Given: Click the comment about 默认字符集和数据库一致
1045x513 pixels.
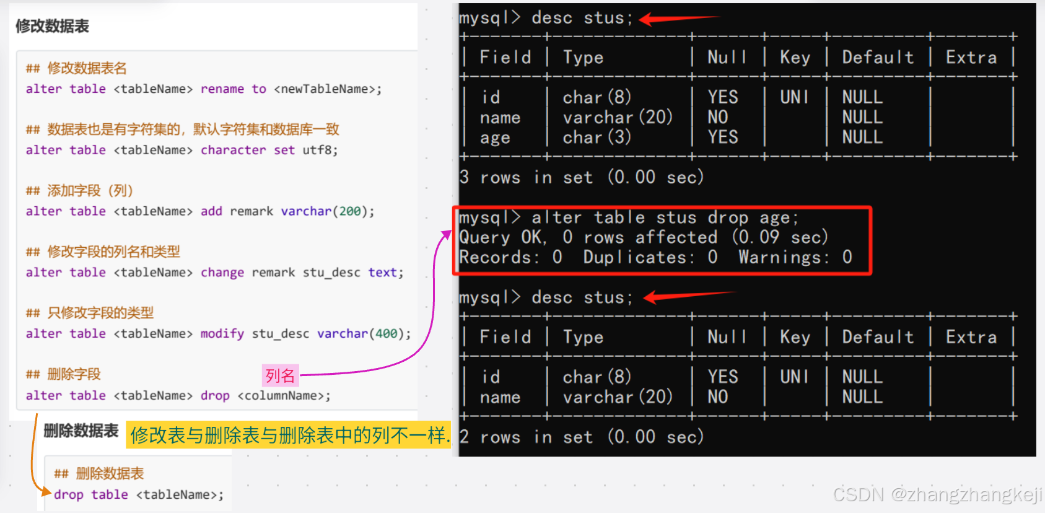Looking at the screenshot, I should pos(183,129).
